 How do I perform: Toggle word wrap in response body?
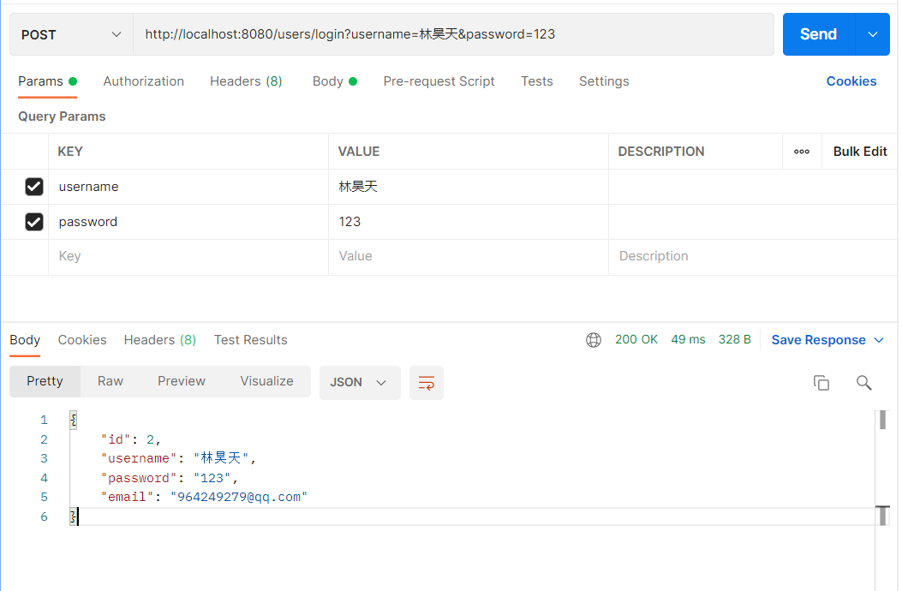[x=427, y=383]
